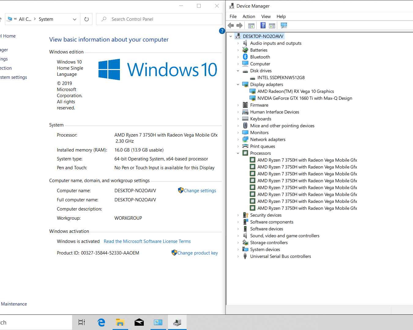Click inside the Search Control Panel field
This screenshot has width=413, height=330.
tap(159, 19)
